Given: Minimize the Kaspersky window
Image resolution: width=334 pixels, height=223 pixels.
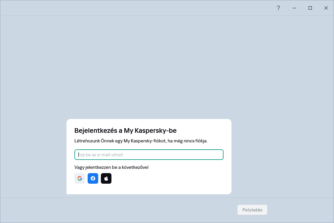Looking at the screenshot, I should tap(294, 8).
